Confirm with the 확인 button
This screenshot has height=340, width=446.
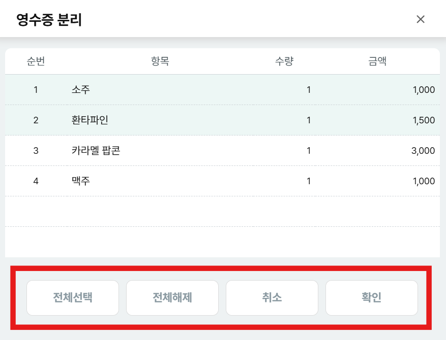pos(371,297)
